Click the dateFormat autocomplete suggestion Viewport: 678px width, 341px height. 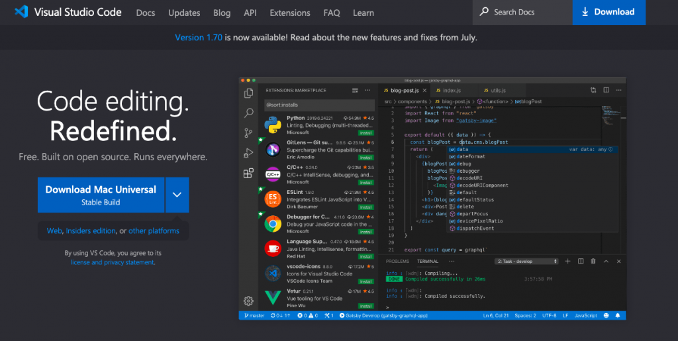471,156
